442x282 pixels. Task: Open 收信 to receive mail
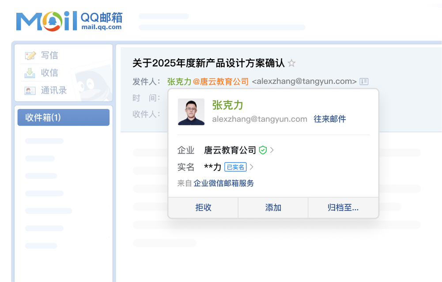pyautogui.click(x=49, y=73)
